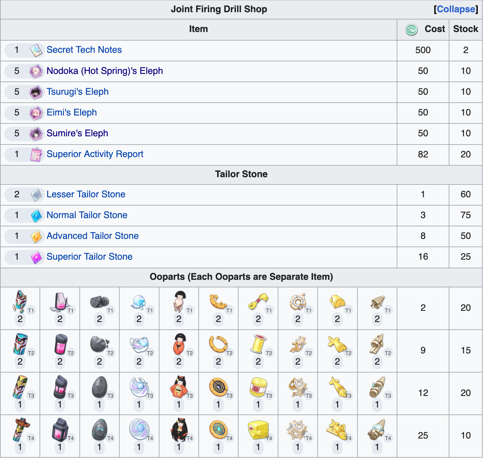The image size is (483, 458).
Task: Click the Secret Tech Notes item icon
Action: [x=36, y=50]
